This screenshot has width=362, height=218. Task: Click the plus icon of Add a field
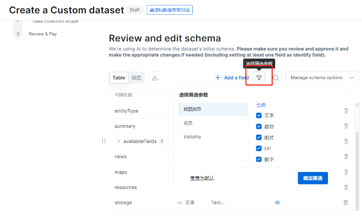pyautogui.click(x=218, y=78)
